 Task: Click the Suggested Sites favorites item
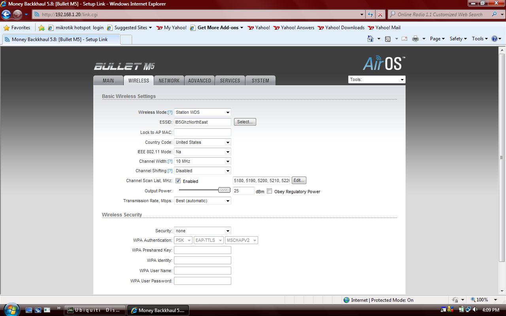(x=129, y=28)
